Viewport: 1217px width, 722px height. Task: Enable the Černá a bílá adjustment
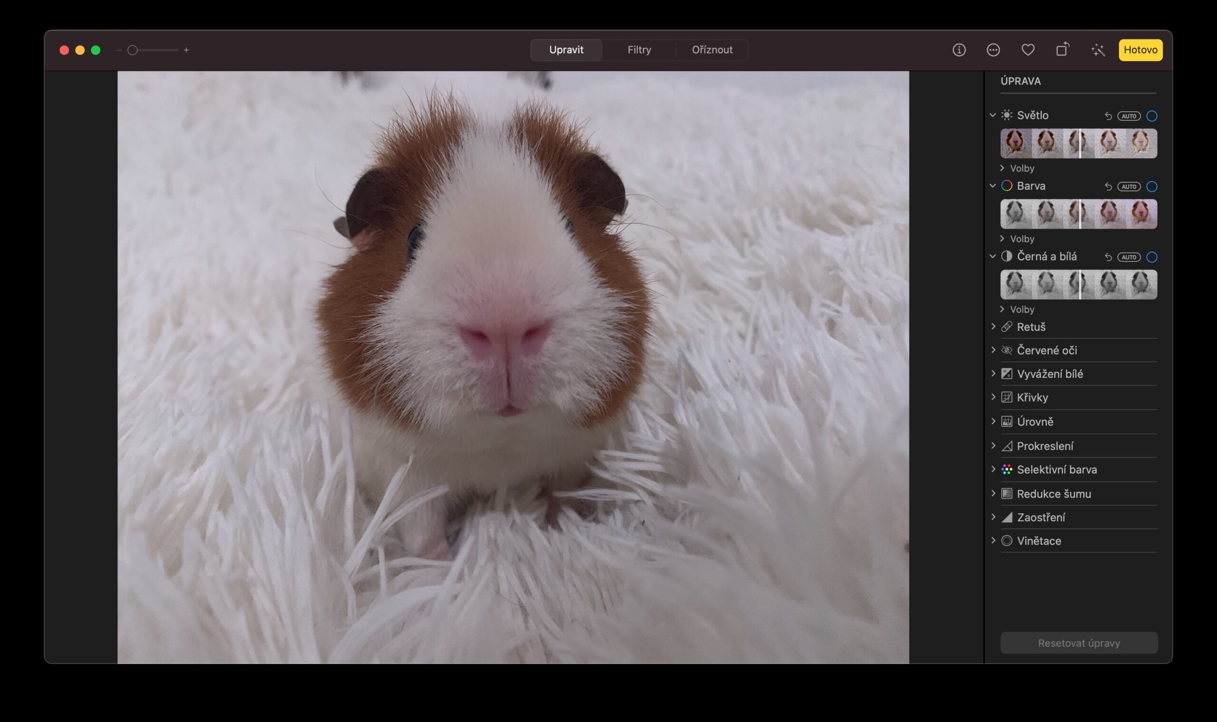pyautogui.click(x=1151, y=257)
